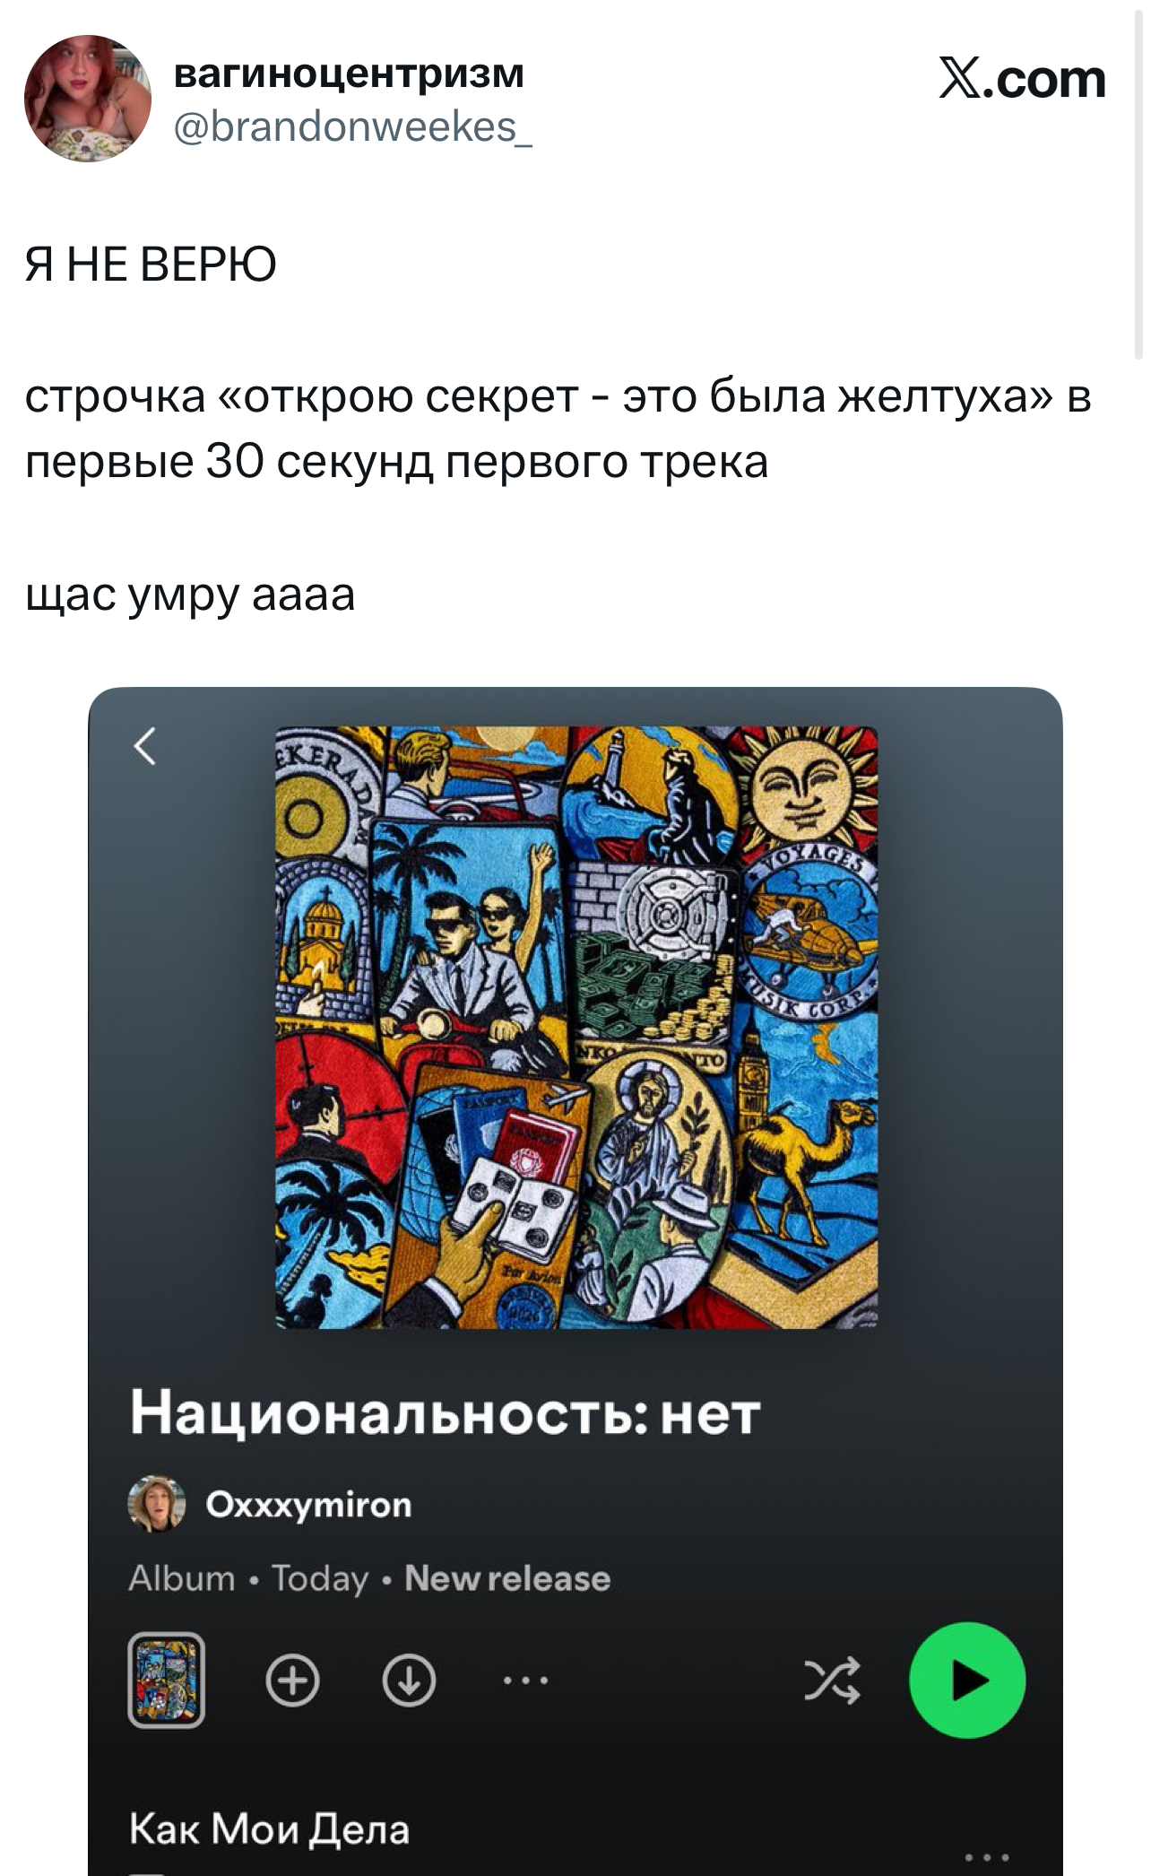Click the vertical scrollbar on right edge

pos(1140,179)
